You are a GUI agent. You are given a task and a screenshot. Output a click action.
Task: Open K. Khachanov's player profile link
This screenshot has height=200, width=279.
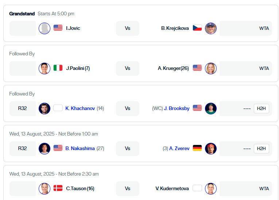point(80,108)
